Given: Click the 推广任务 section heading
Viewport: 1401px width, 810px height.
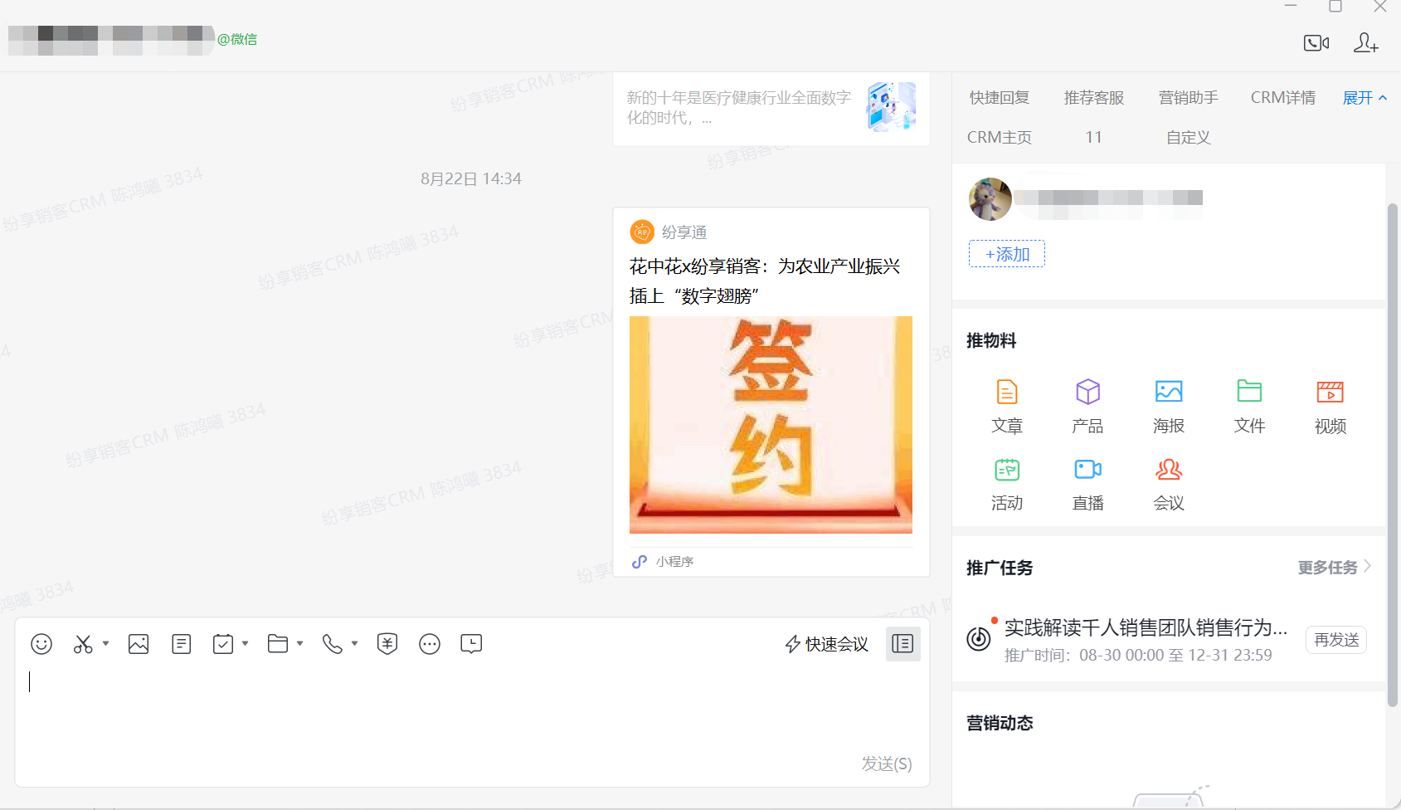Looking at the screenshot, I should point(1000,568).
